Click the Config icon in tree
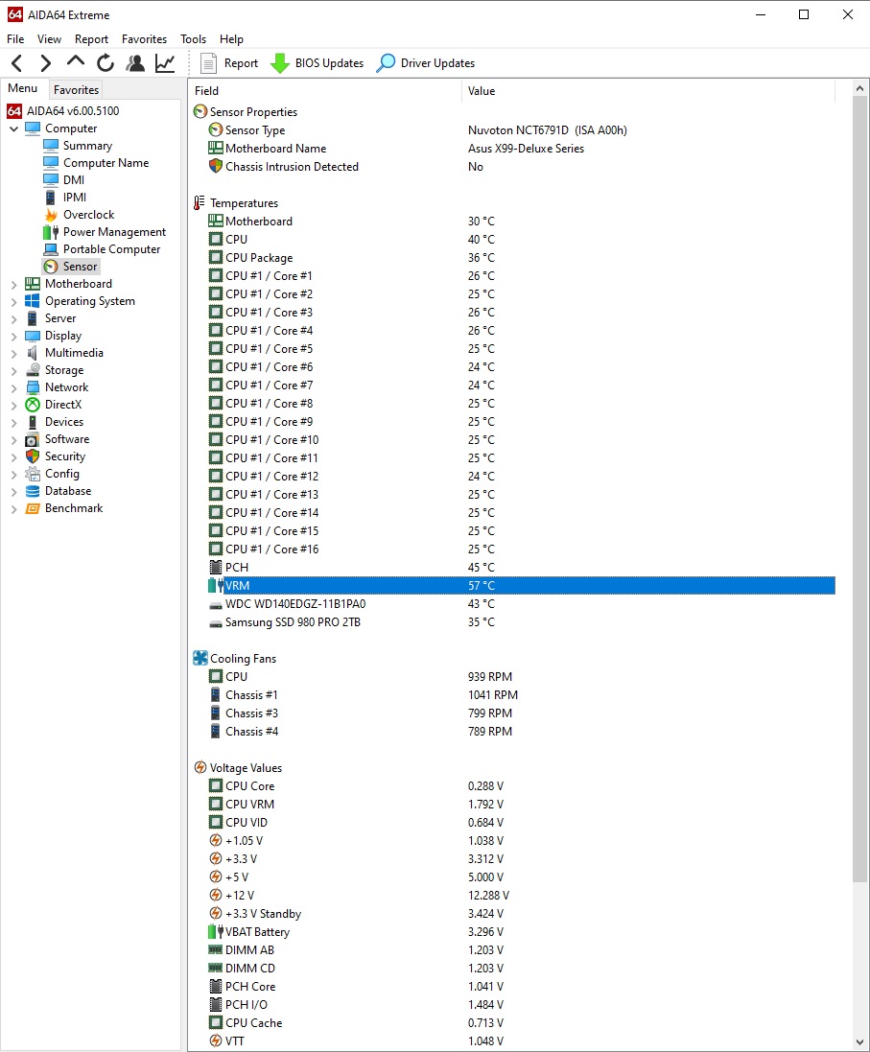Image resolution: width=870 pixels, height=1052 pixels. click(x=33, y=474)
